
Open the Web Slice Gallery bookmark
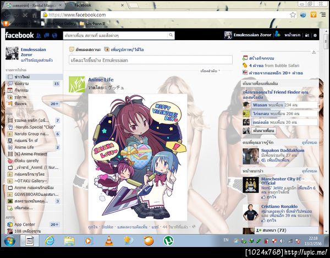(x=59, y=24)
